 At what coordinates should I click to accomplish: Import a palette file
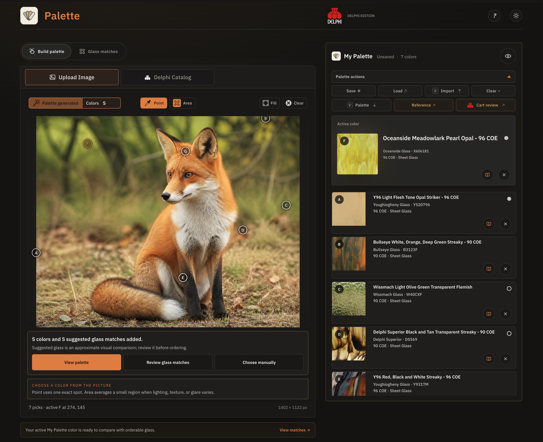(x=447, y=91)
